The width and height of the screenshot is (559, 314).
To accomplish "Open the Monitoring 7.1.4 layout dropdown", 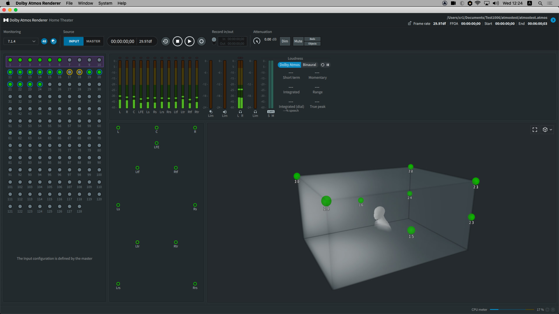I will coord(21,41).
